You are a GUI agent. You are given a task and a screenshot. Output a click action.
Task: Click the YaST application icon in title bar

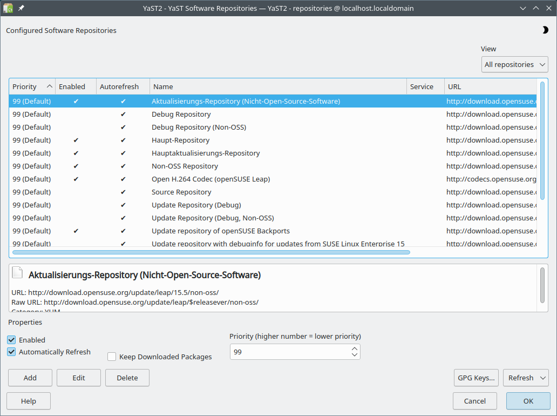pyautogui.click(x=8, y=8)
